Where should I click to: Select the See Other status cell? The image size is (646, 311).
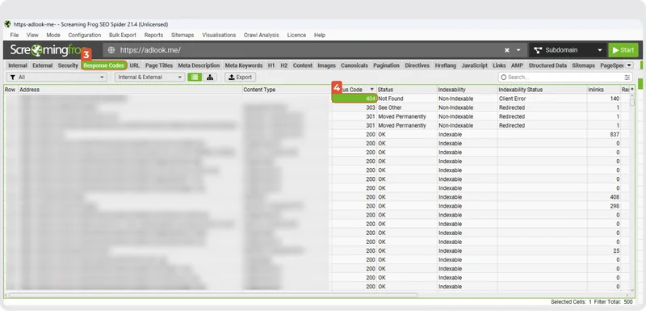coord(407,107)
